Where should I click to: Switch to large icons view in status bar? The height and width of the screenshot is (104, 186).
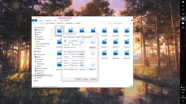pos(132,86)
